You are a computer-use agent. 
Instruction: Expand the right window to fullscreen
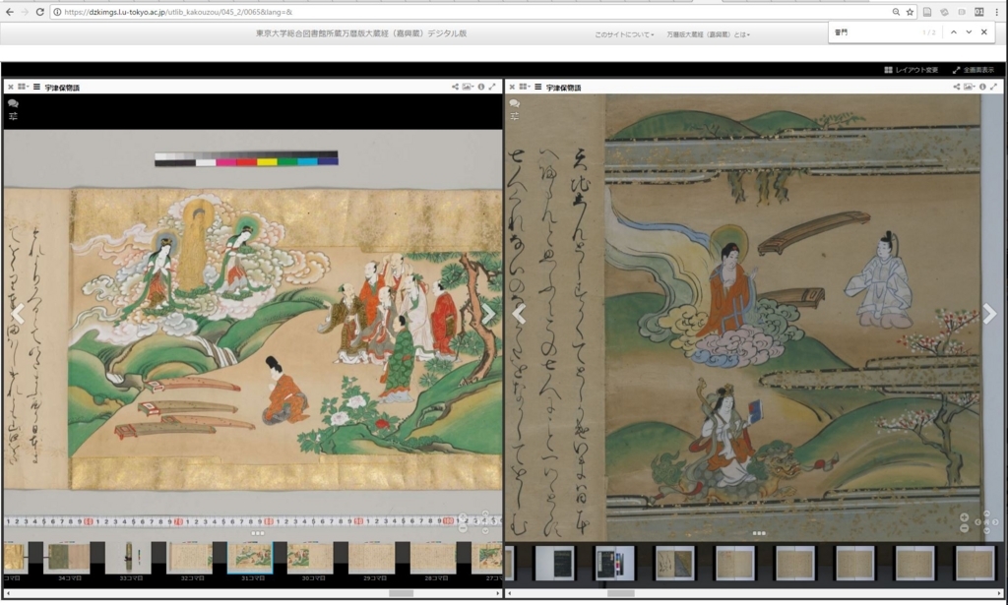[994, 87]
